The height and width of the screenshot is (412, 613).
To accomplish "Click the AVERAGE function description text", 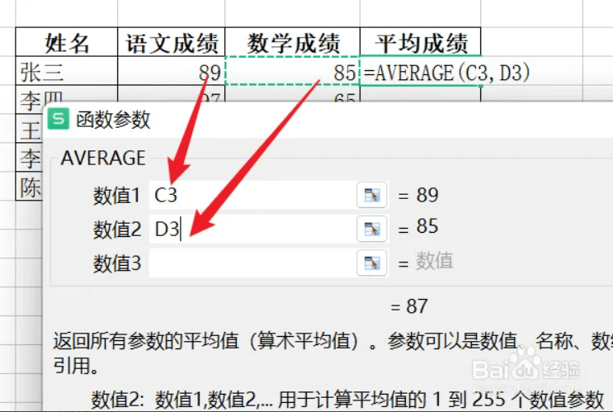I will click(289, 340).
